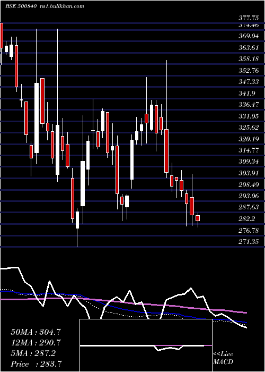Click the 287.63 price level
This screenshot has height=372, width=265.
(248, 207)
